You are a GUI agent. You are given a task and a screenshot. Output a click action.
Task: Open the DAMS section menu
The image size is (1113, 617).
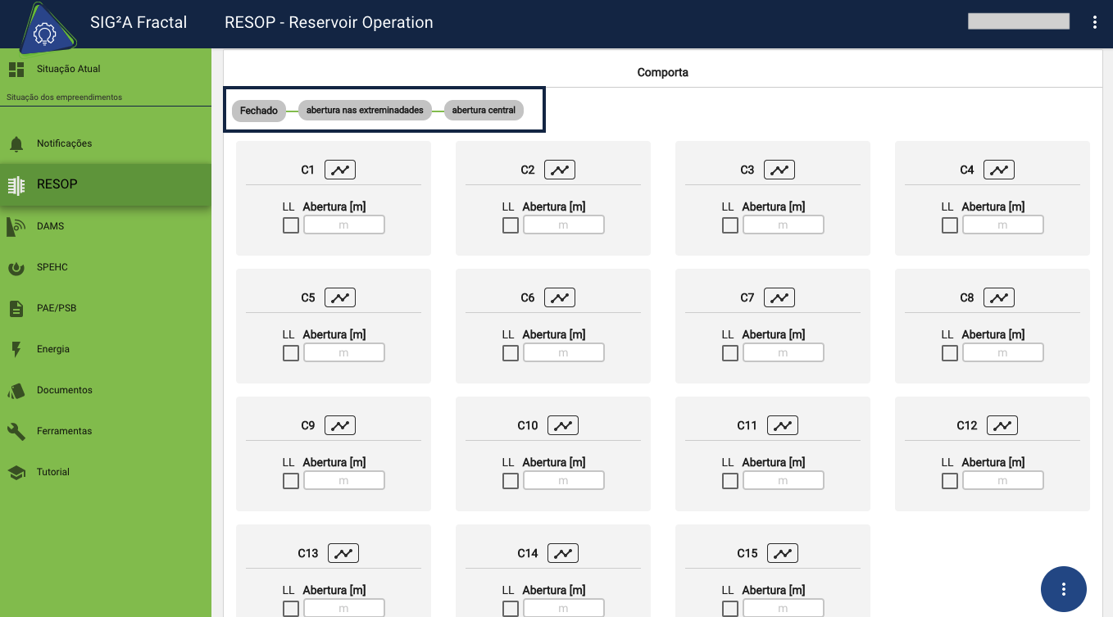click(x=16, y=226)
